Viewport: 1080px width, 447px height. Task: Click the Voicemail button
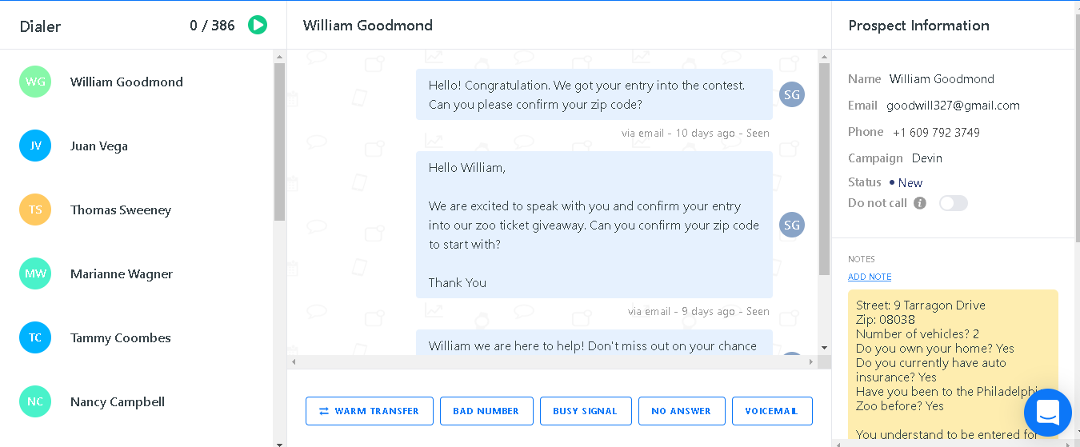[772, 411]
